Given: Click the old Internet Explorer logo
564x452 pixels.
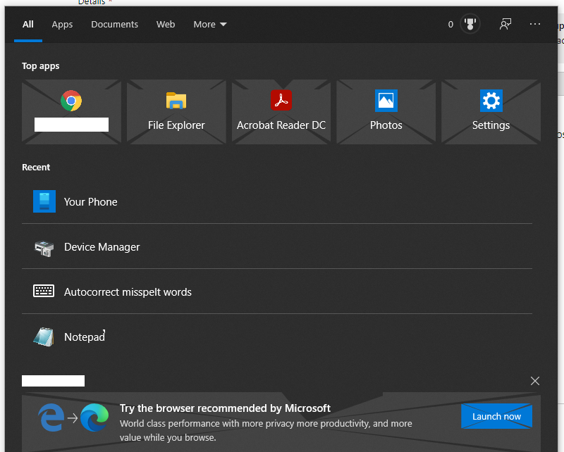Looking at the screenshot, I should [51, 417].
